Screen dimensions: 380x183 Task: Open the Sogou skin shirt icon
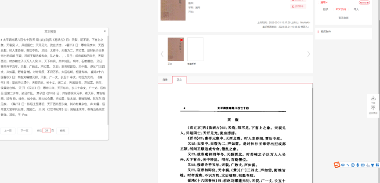click(x=373, y=165)
